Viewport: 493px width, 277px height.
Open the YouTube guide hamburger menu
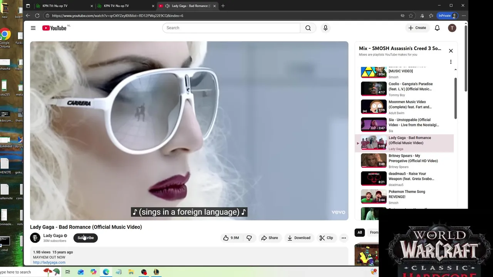tap(33, 28)
